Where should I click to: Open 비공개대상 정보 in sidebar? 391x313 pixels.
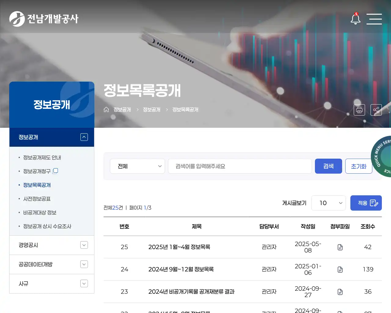point(40,212)
